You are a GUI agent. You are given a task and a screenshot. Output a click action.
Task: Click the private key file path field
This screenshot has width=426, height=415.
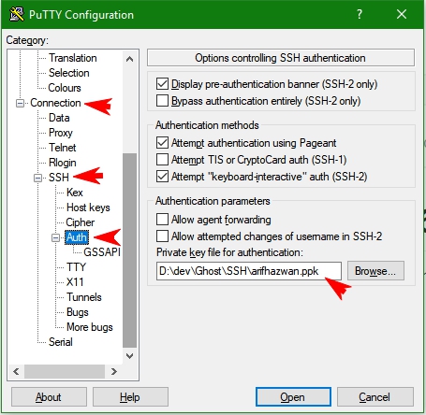click(x=249, y=271)
